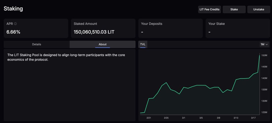Select the About tab
The image size is (272, 123).
tap(103, 44)
